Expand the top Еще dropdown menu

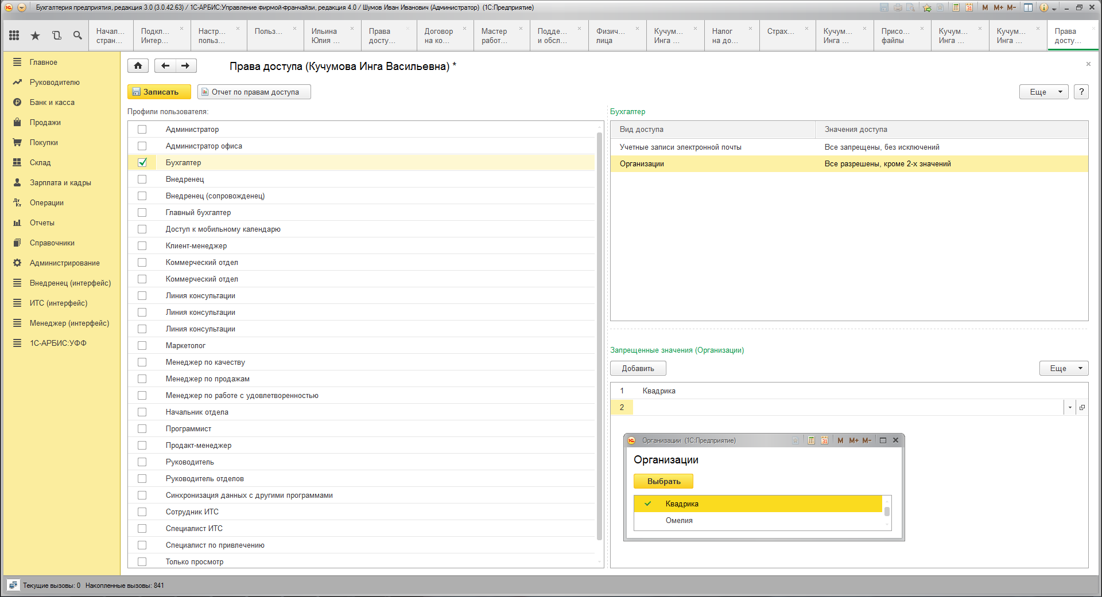point(1043,92)
